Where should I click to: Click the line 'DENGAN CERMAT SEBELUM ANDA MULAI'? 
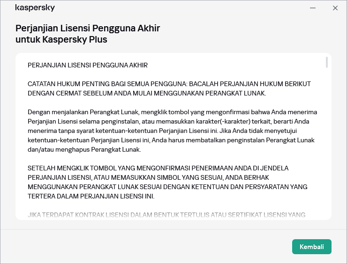pyautogui.click(x=147, y=93)
